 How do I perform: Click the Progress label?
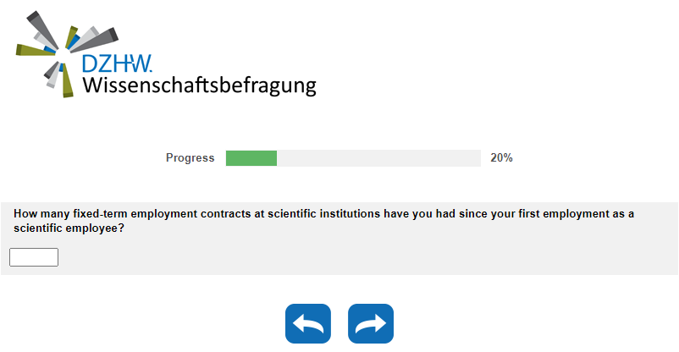coord(190,158)
